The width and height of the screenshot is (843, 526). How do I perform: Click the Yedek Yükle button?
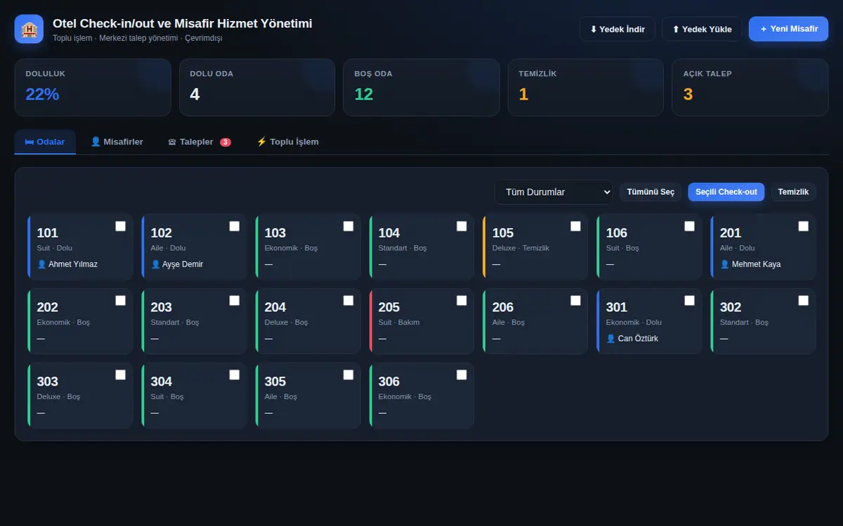(x=702, y=29)
